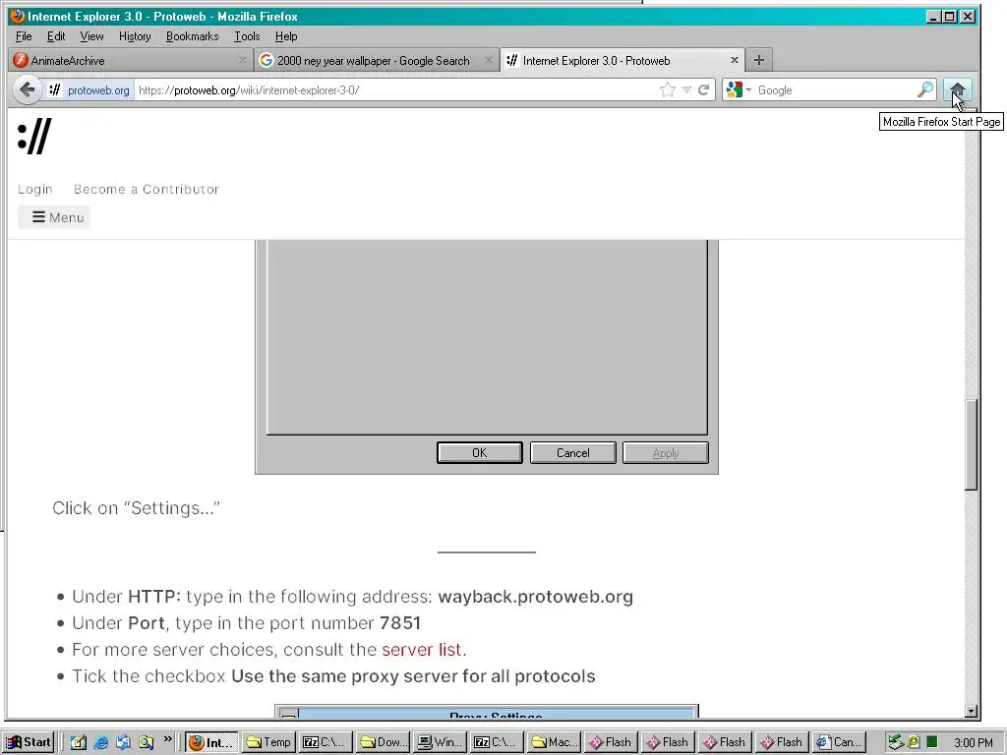Click the green square tray icon
Viewport: 1007px width, 755px height.
pos(932,742)
